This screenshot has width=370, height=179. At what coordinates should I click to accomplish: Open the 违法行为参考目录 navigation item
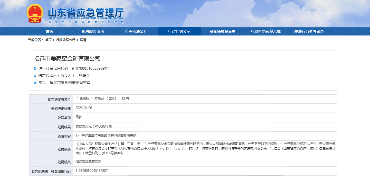[309, 31]
